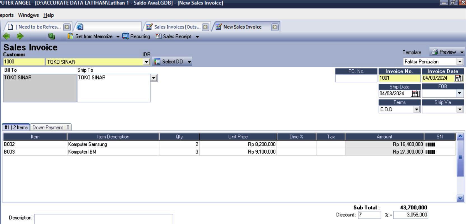Close the Sales Invoices tab
Image resolution: width=466 pixels, height=224 pixels.
click(205, 27)
